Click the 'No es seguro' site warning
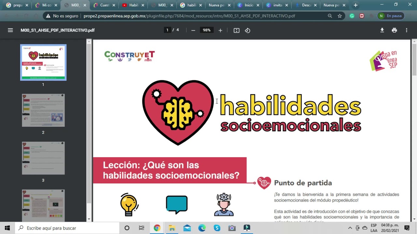Viewport: 417px width, 234px height. click(x=62, y=16)
